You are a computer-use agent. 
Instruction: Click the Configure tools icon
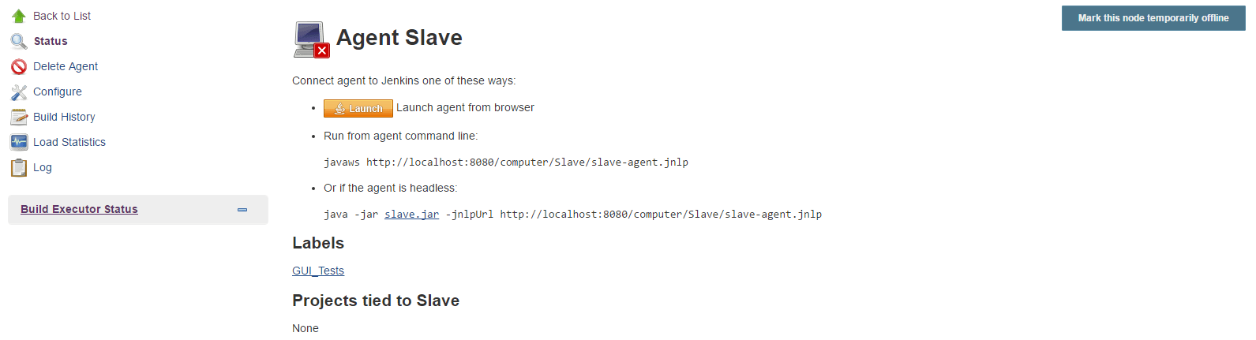point(19,92)
